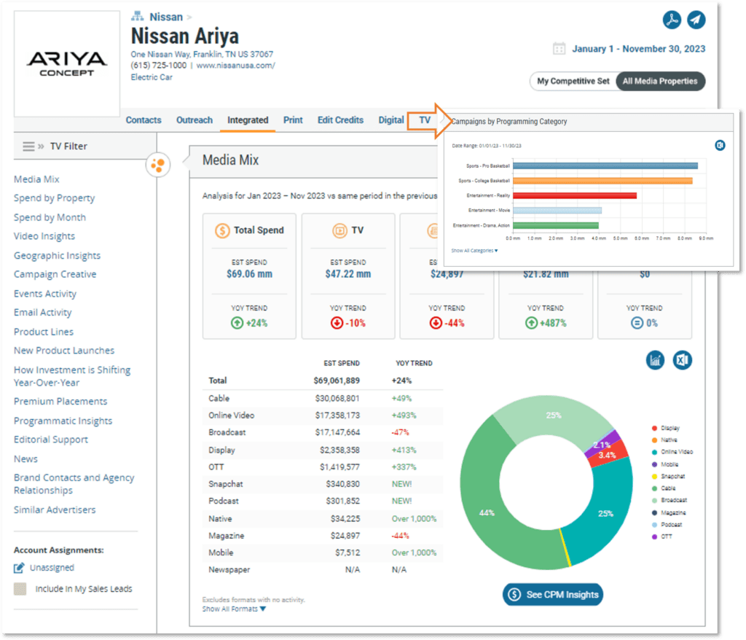Click the Cable green legend dot
This screenshot has height=640, width=746.
(x=655, y=488)
